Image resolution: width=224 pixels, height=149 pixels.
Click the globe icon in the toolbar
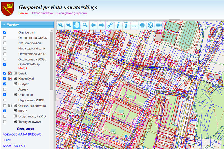(x=151, y=25)
